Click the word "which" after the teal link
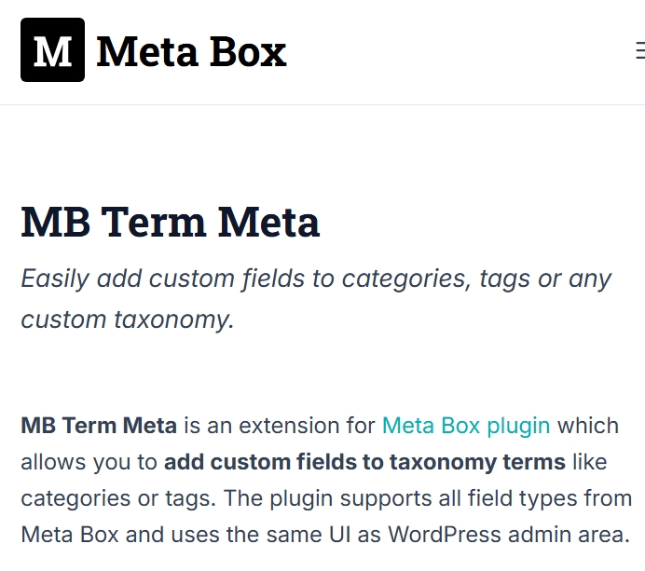Viewport: 645px width, 571px height. 588,426
